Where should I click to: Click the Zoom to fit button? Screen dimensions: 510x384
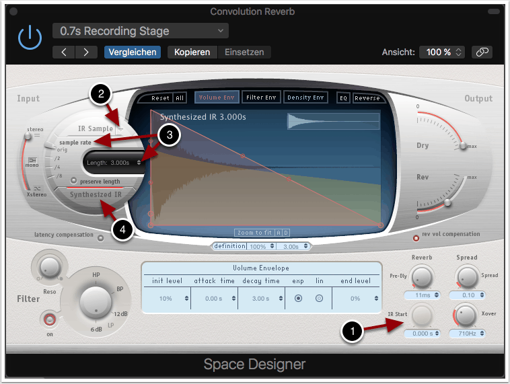254,233
